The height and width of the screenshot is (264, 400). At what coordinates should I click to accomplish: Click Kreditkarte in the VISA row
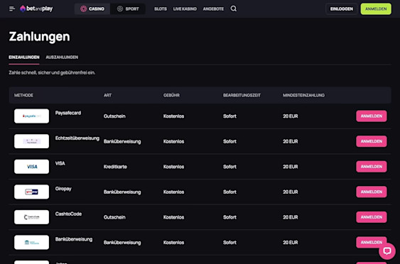[x=115, y=167]
